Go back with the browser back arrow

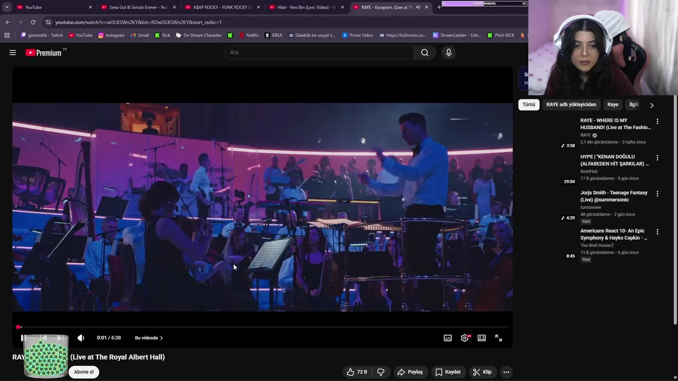click(x=7, y=22)
